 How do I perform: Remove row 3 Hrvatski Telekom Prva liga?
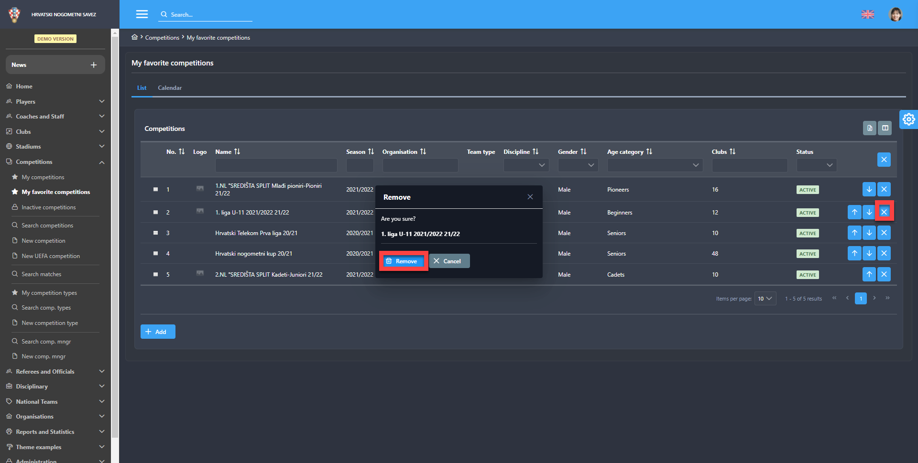tap(884, 233)
